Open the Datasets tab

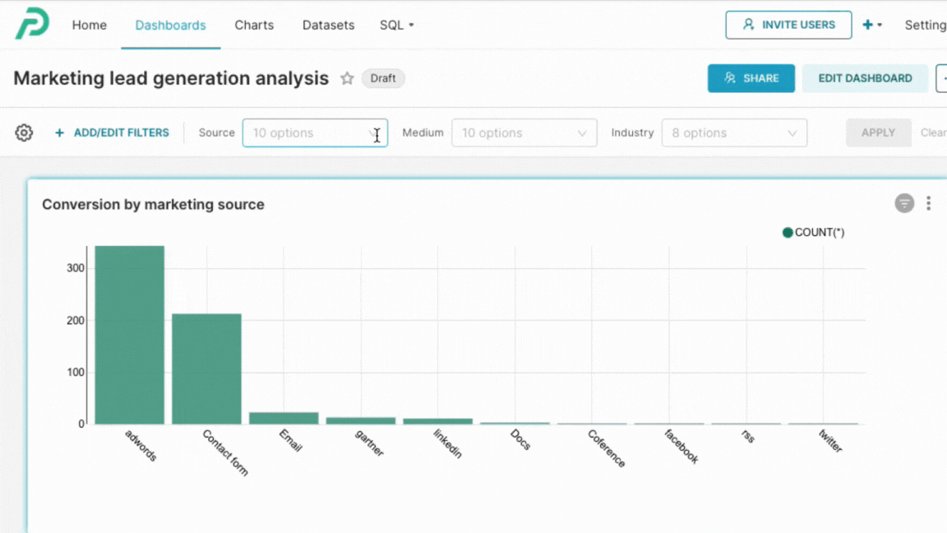pyautogui.click(x=328, y=25)
